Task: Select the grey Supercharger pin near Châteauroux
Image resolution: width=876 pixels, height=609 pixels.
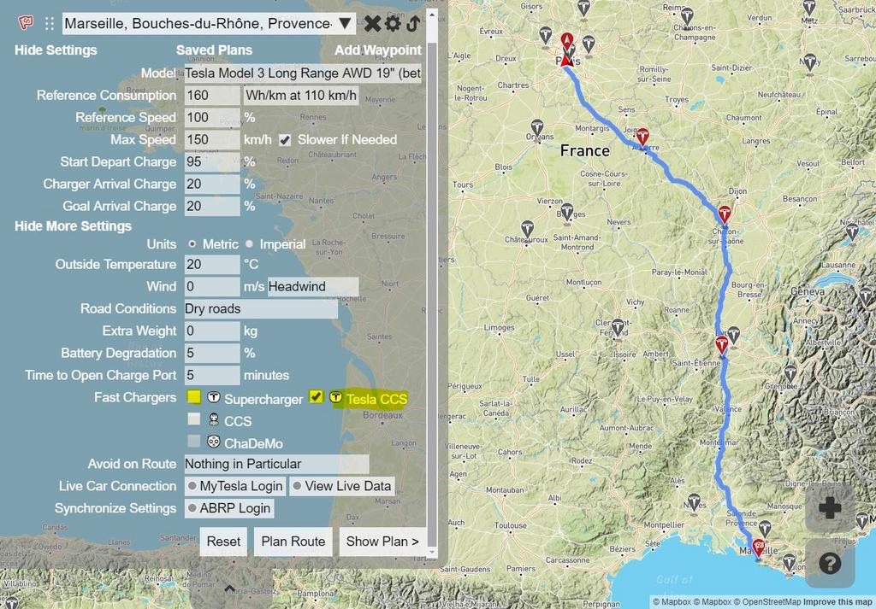Action: (x=527, y=231)
